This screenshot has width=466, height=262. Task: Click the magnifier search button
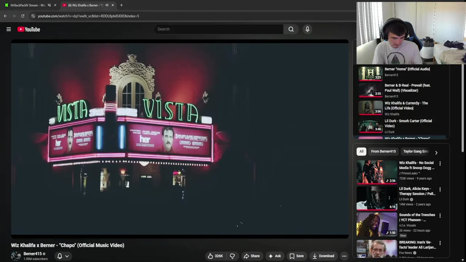[x=291, y=29]
